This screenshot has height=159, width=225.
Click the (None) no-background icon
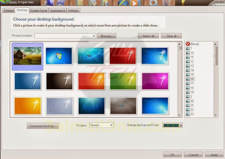(188, 44)
